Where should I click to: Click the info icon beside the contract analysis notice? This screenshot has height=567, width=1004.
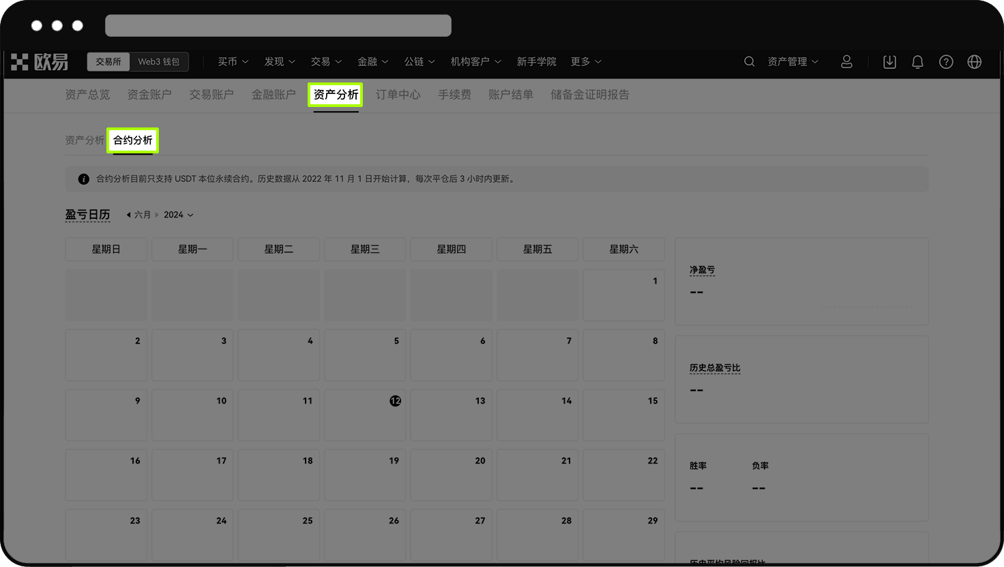tap(83, 179)
